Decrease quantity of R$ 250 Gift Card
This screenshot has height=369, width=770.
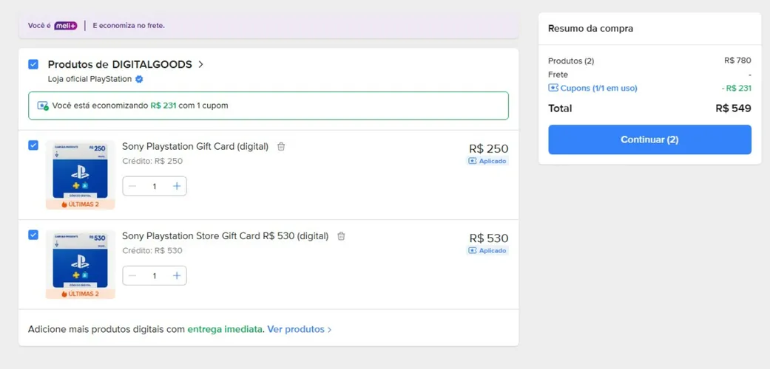132,186
